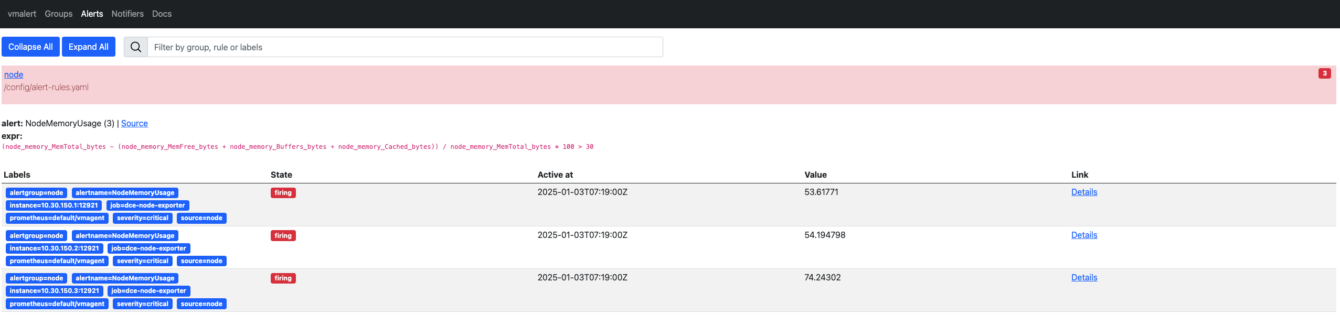Click the first row severity=critical label

click(x=142, y=218)
